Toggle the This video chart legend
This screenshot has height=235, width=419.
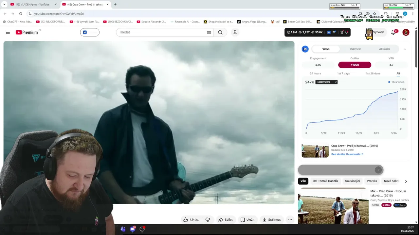tap(396, 82)
